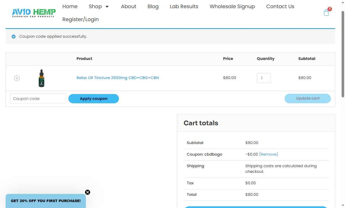The width and height of the screenshot is (345, 208).
Task: Go to the Home page
Action: coord(70,6)
